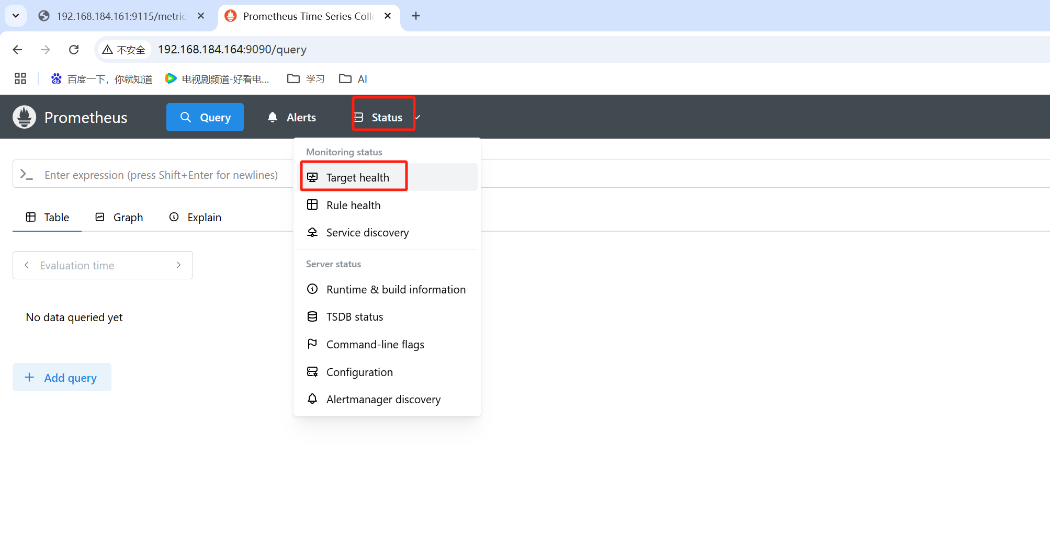Open the Alerts page
Viewport: 1050px width, 545px height.
click(292, 117)
